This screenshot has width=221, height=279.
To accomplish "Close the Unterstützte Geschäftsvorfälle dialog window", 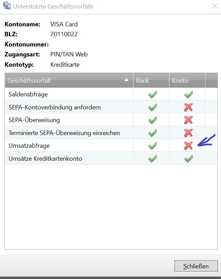I will [214, 6].
